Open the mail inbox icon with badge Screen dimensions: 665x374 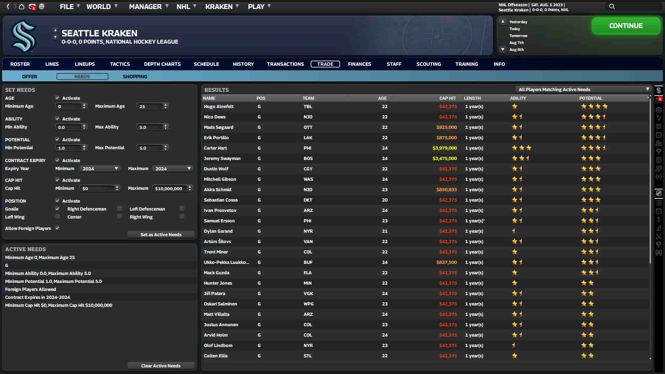(x=32, y=7)
